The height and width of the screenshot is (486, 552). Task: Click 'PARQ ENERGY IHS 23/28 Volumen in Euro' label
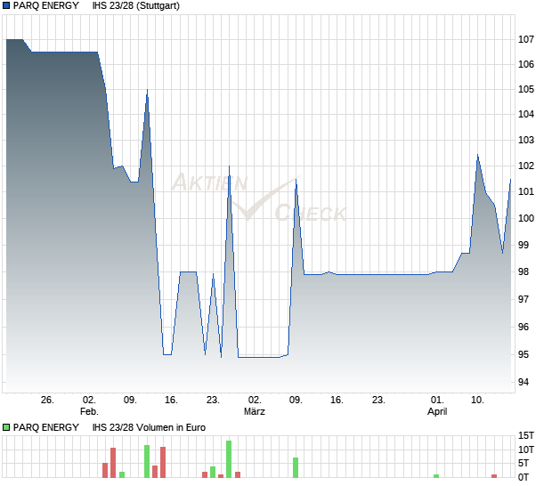(x=110, y=427)
